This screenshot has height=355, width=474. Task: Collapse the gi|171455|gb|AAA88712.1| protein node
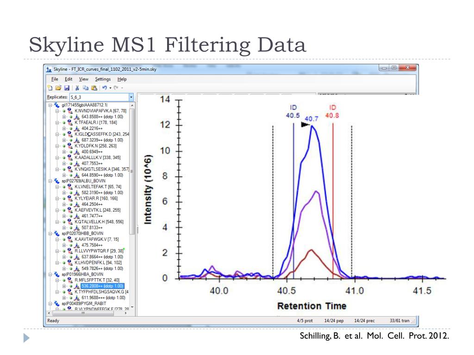pyautogui.click(x=50, y=105)
